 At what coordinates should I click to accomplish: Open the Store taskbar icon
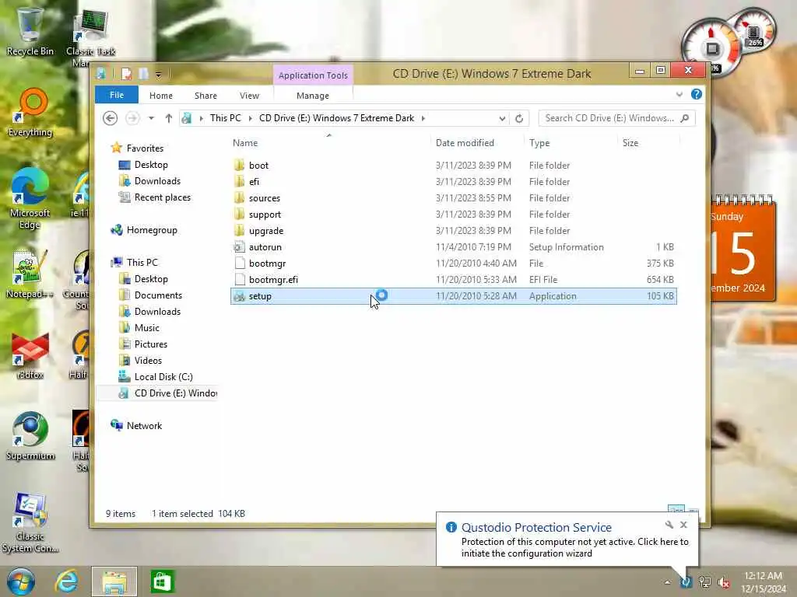pyautogui.click(x=163, y=581)
